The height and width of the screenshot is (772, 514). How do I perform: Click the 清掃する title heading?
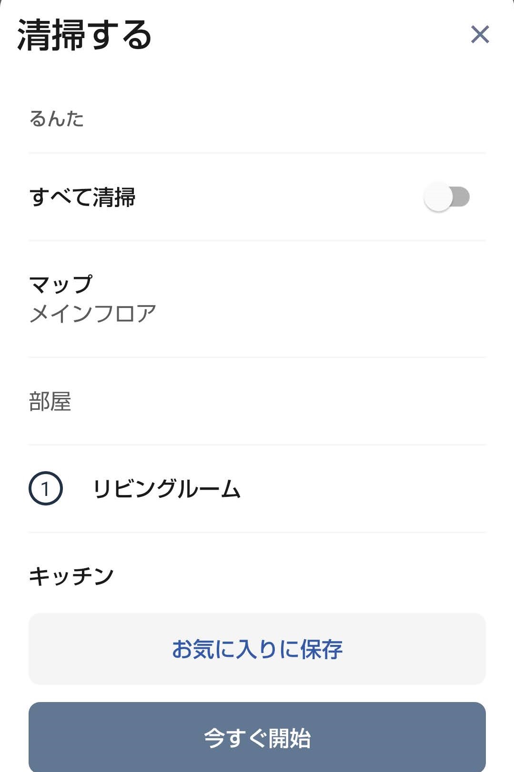pyautogui.click(x=84, y=35)
